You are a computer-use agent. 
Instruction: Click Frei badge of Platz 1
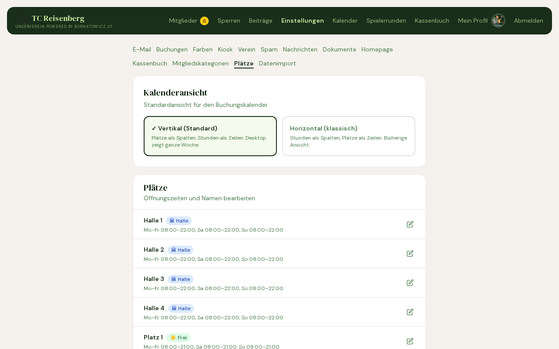point(178,338)
